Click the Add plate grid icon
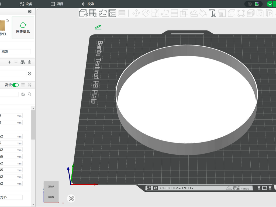 click(x=93, y=13)
